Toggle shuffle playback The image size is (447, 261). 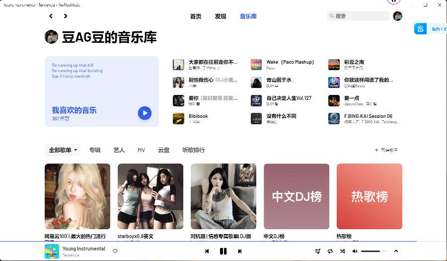coord(343,252)
